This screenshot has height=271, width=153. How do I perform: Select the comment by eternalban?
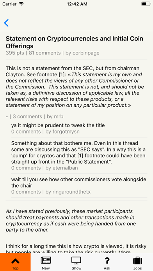click(x=78, y=153)
